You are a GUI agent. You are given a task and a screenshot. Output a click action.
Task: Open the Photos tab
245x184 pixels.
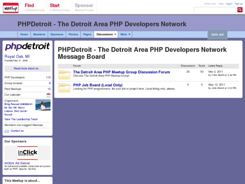pyautogui.click(x=73, y=34)
